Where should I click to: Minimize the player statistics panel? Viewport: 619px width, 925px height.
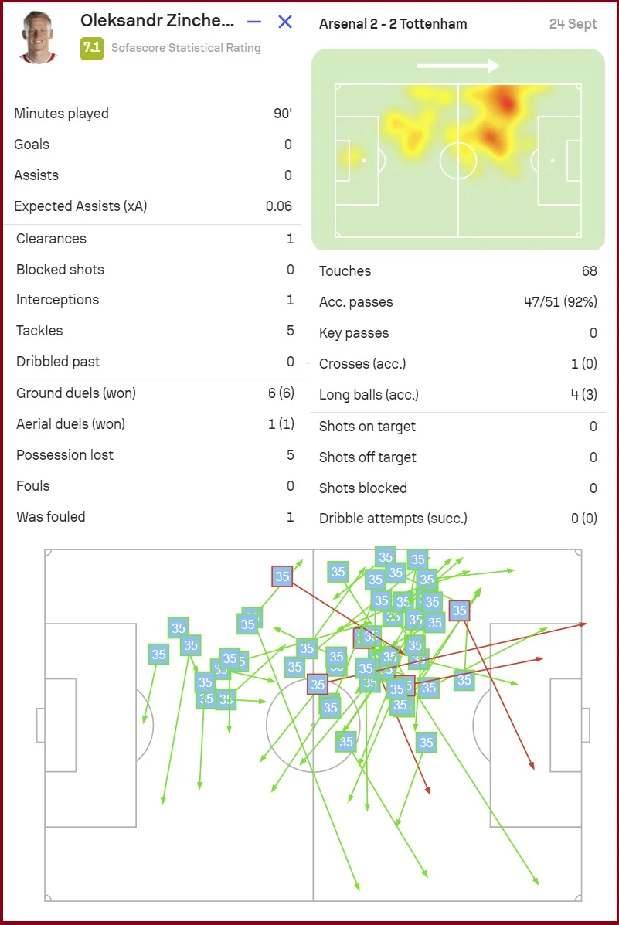pos(254,22)
